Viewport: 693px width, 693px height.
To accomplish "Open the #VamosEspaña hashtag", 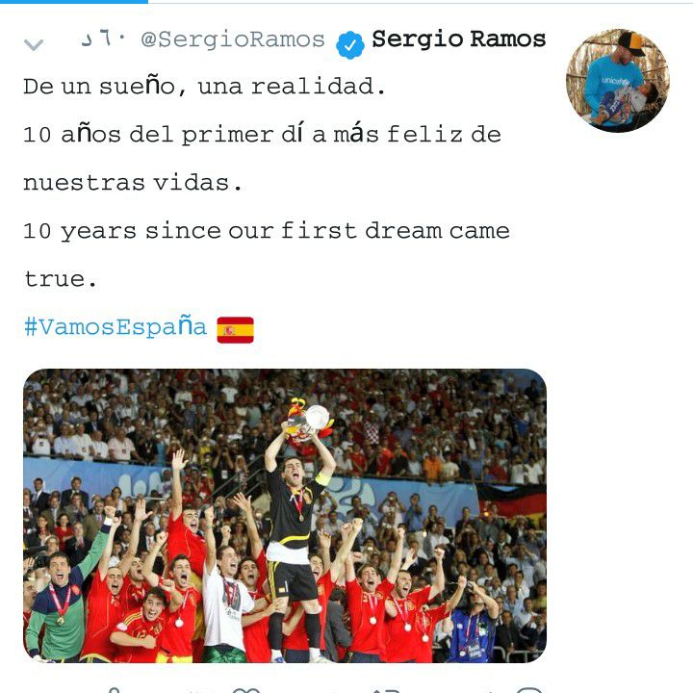I will [115, 327].
